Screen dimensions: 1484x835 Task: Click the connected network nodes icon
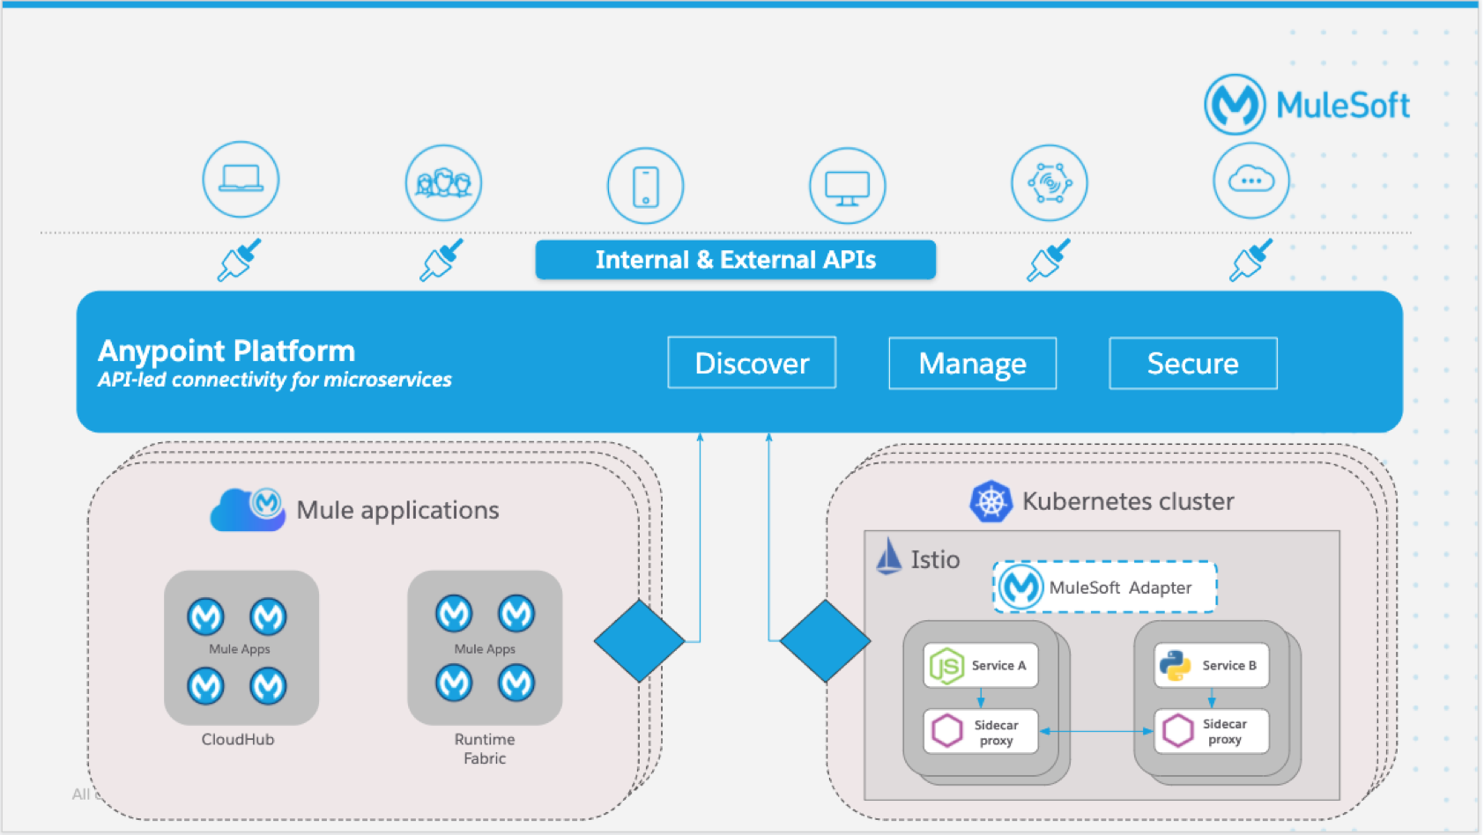(1049, 183)
